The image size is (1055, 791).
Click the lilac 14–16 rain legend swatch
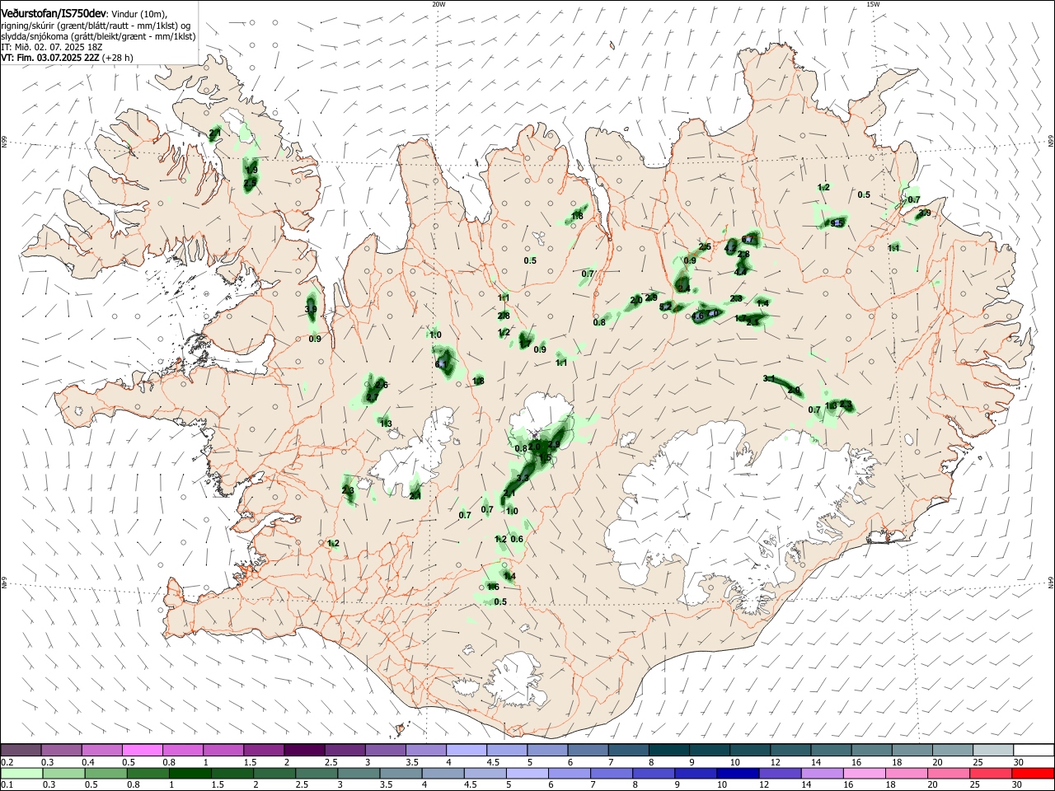point(822,773)
